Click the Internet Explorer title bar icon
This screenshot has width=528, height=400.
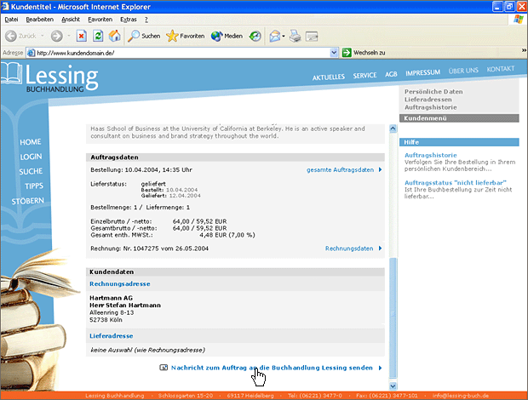(x=5, y=7)
